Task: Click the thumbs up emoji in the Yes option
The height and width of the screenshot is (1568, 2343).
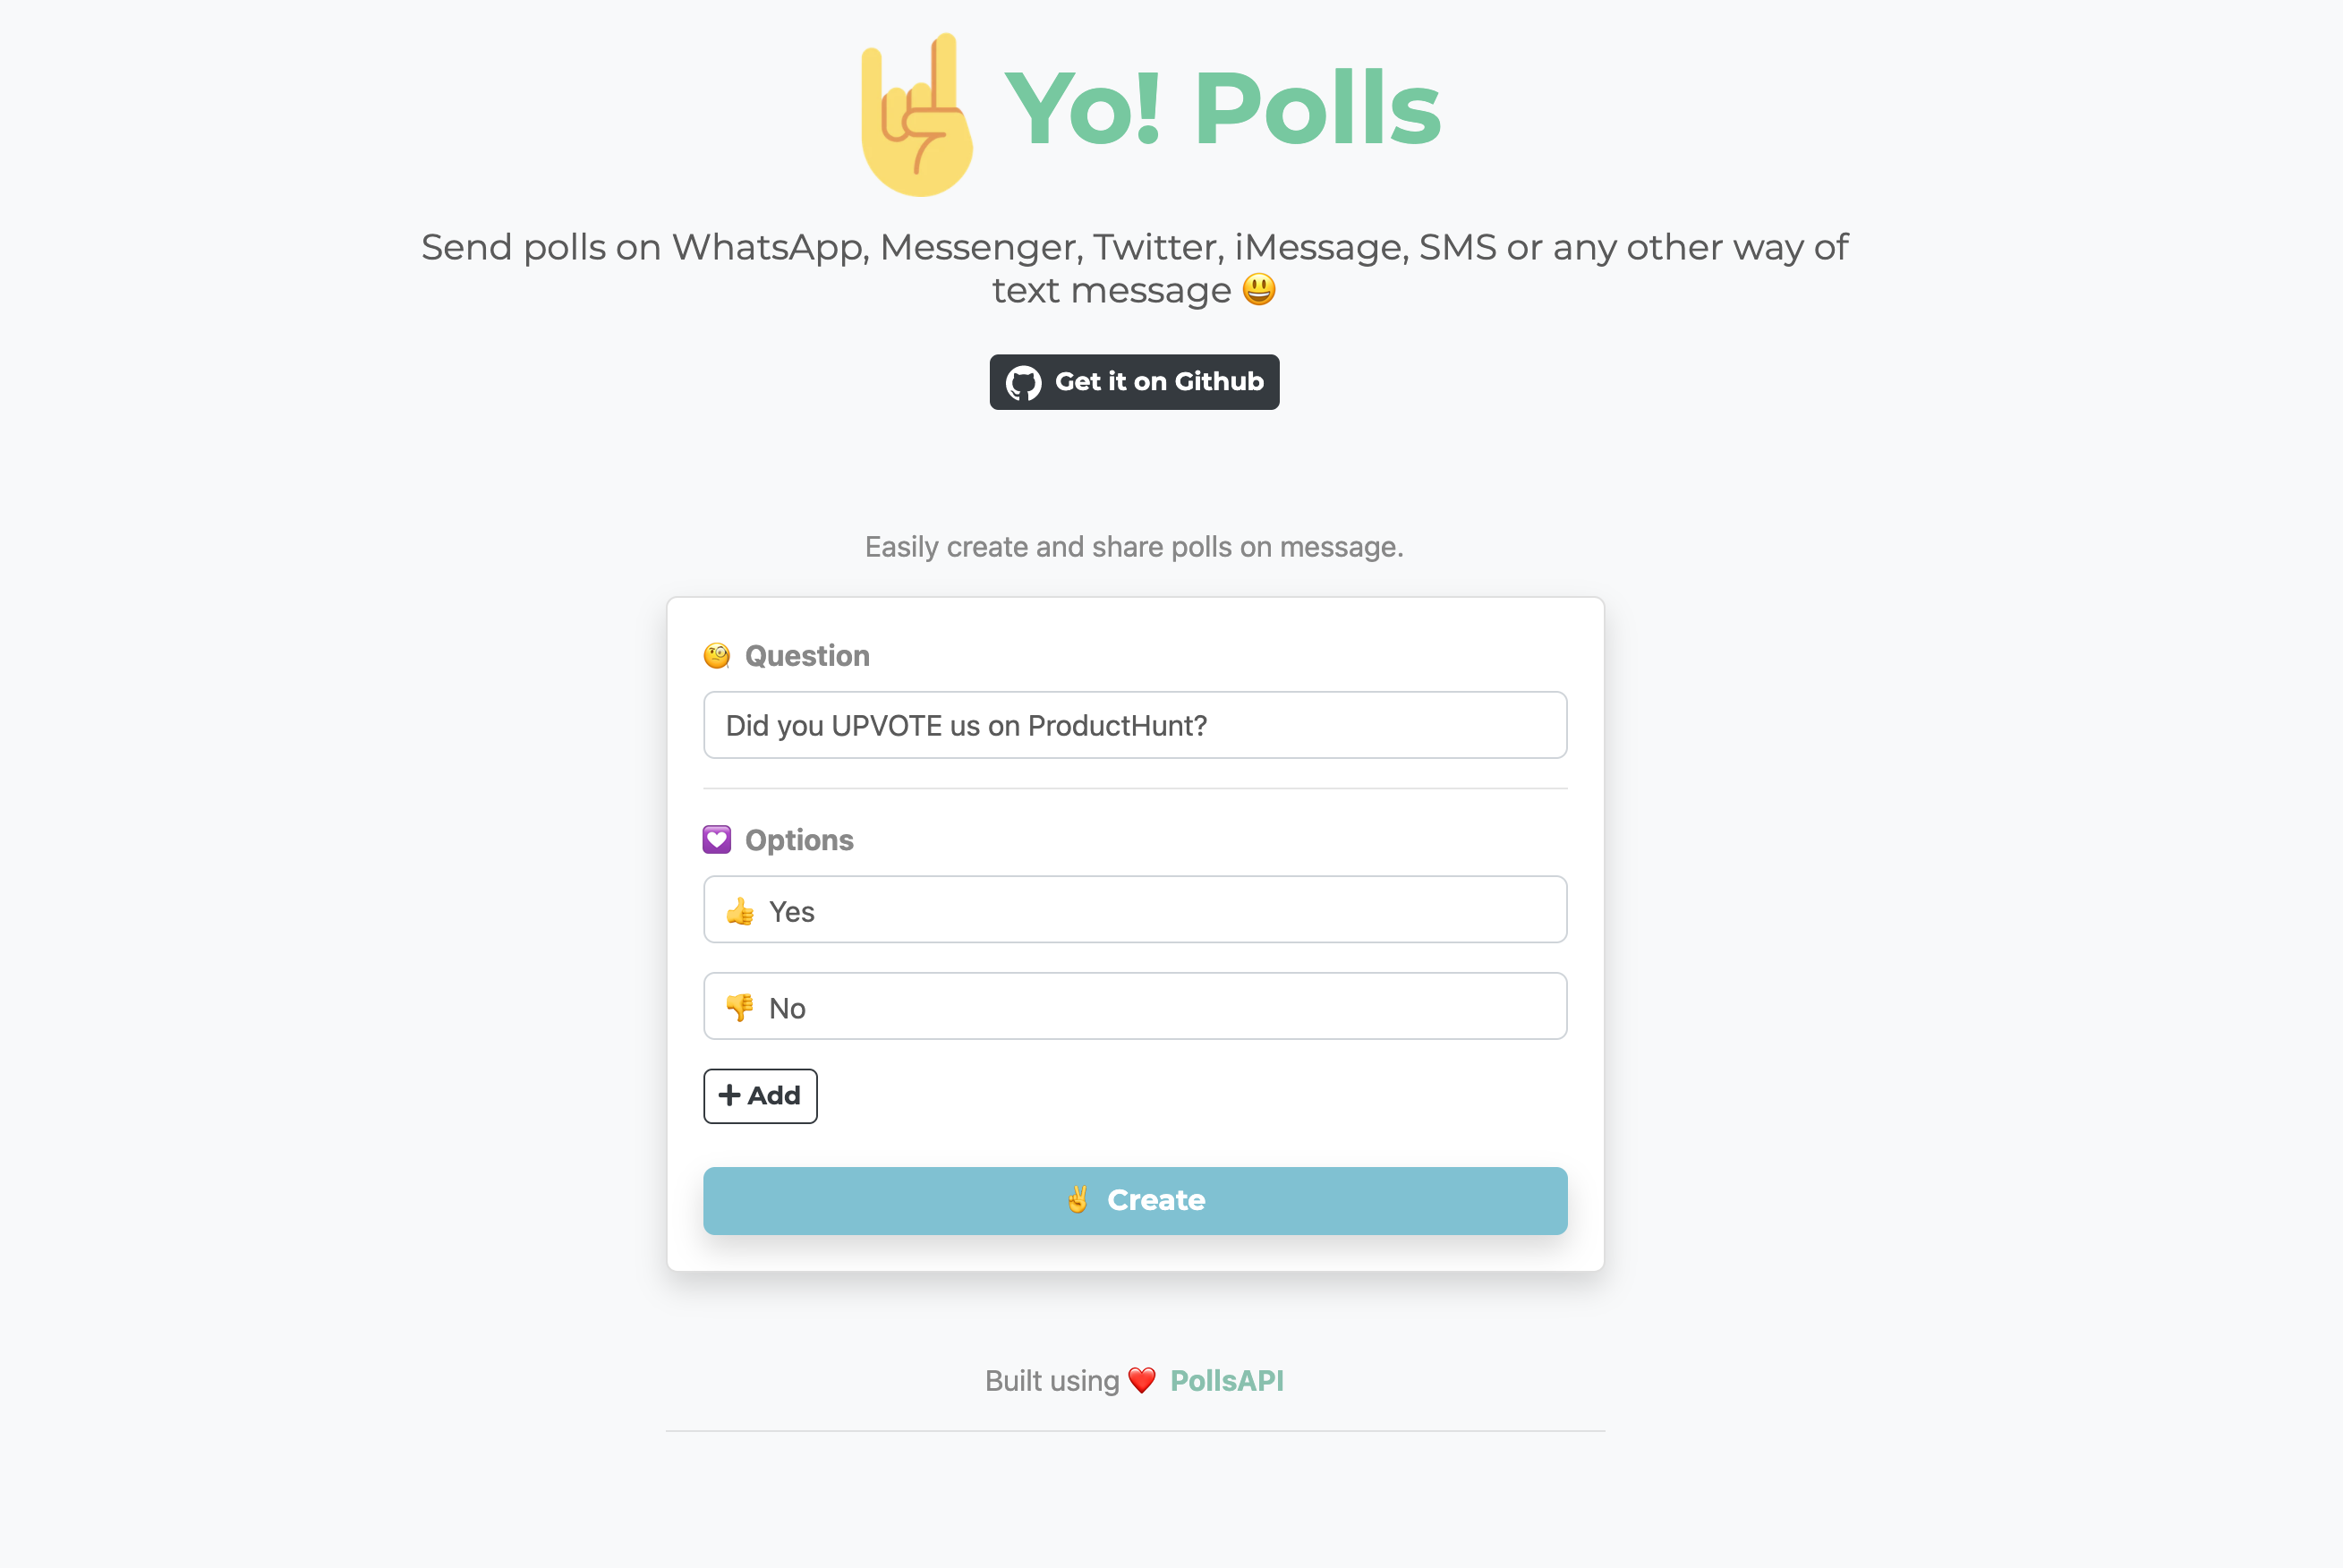Action: coord(741,910)
